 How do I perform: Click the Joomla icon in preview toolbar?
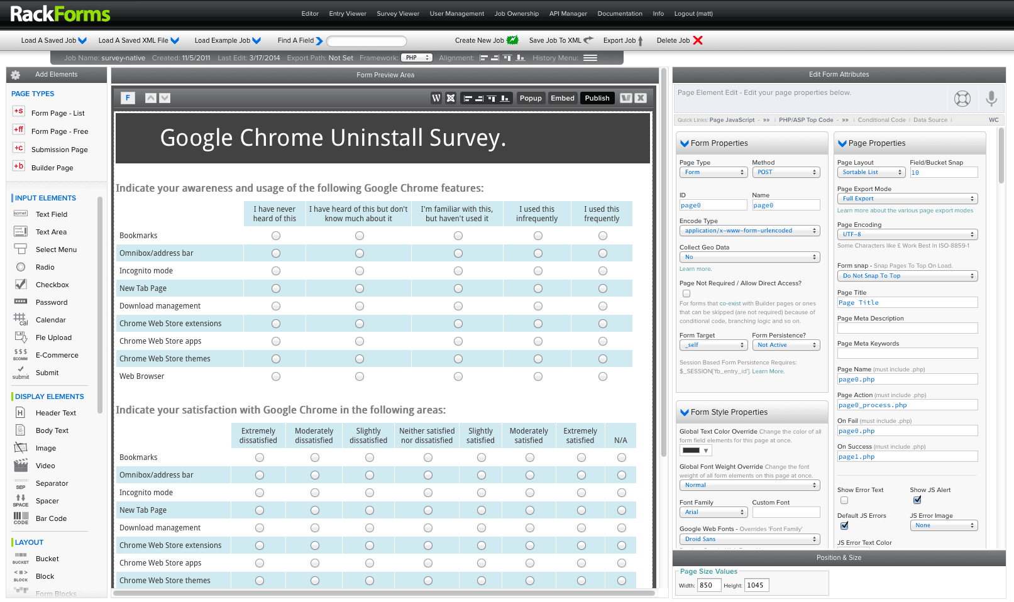pos(451,98)
